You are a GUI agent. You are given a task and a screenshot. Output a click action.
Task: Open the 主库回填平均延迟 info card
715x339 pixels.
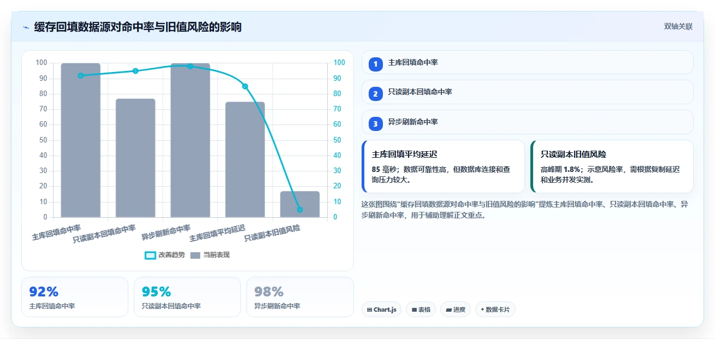coord(443,166)
